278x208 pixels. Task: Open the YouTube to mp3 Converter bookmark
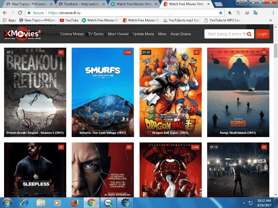(182, 20)
